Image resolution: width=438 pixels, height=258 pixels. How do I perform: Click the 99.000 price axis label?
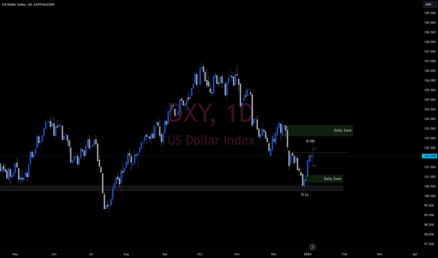[x=430, y=215]
